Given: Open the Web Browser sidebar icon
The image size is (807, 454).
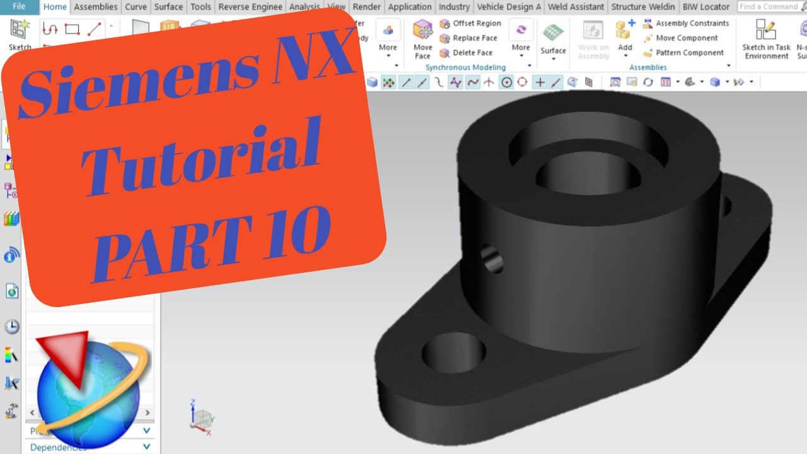Looking at the screenshot, I should coord(11,291).
